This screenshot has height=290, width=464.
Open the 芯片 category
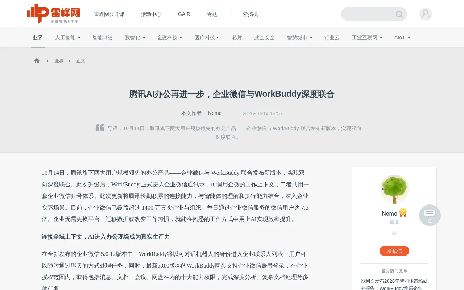point(237,37)
